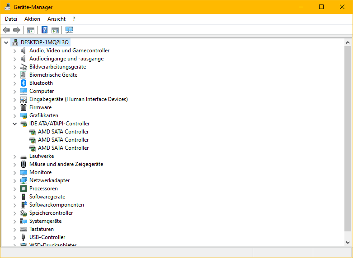The width and height of the screenshot is (353, 258).
Task: Click the Bildverarbeitungsgeräte camera icon
Action: point(24,67)
